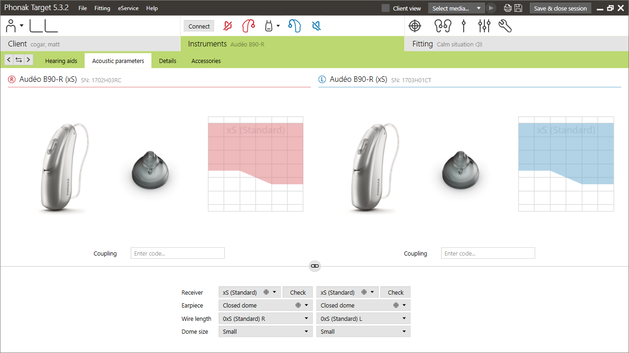This screenshot has height=353, width=629.
Task: Toggle the binaural link icon
Action: point(314,266)
